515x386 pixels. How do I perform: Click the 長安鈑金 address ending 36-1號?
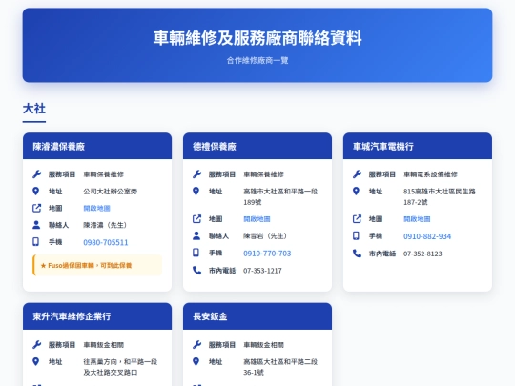click(280, 367)
